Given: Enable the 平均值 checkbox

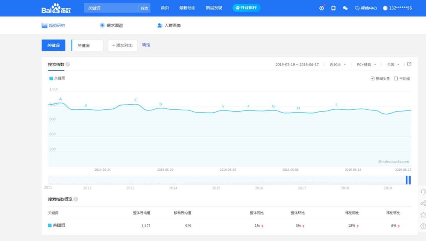Looking at the screenshot, I should [x=396, y=79].
